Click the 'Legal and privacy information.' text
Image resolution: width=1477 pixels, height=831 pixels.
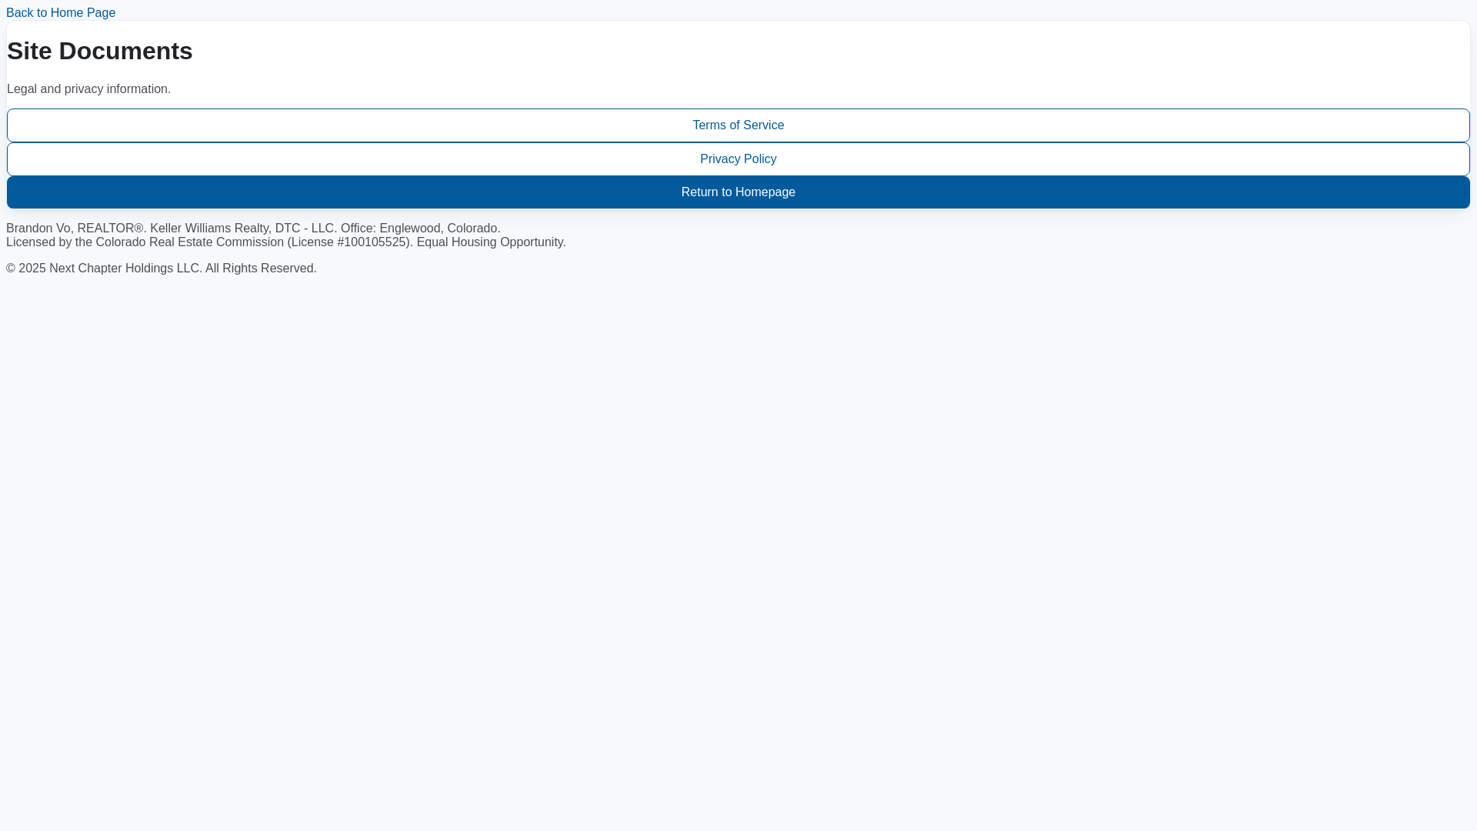[89, 89]
